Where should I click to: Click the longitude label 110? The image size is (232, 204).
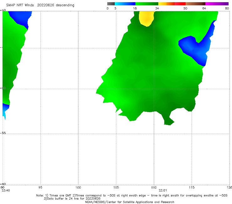click(x=154, y=187)
